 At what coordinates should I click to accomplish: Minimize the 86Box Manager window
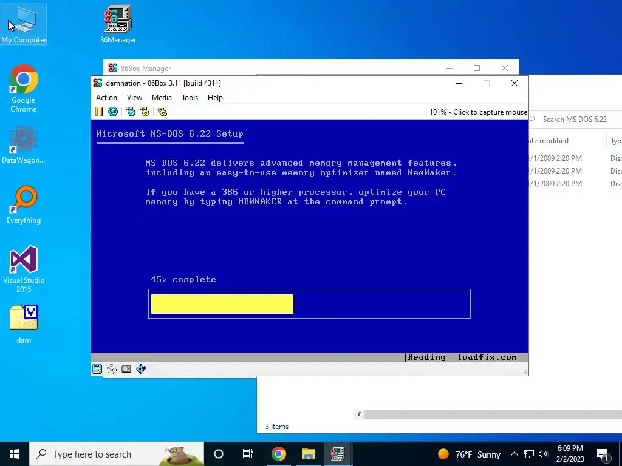point(449,68)
